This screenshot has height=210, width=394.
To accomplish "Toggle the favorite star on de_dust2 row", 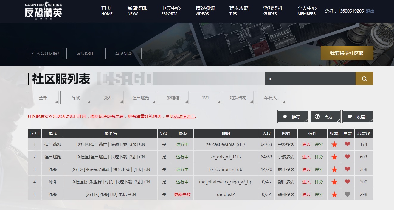I will [334, 194].
